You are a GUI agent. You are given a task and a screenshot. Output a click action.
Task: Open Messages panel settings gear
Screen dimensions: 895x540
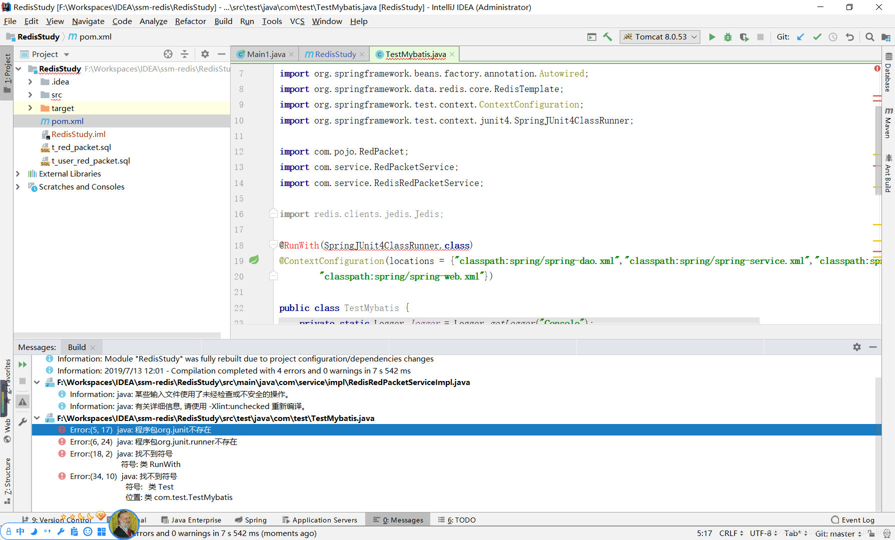click(x=857, y=347)
